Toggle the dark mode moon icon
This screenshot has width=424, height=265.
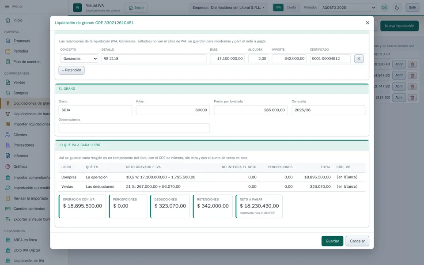click(x=397, y=8)
